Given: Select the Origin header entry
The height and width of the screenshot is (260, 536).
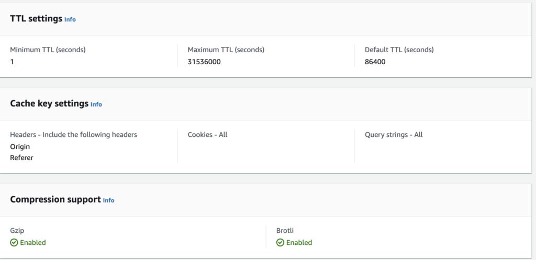Looking at the screenshot, I should coord(20,147).
